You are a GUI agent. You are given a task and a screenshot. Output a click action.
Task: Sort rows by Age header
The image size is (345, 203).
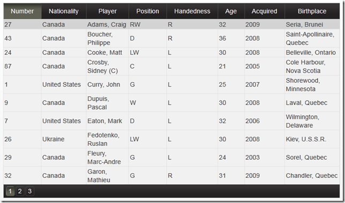pyautogui.click(x=231, y=11)
